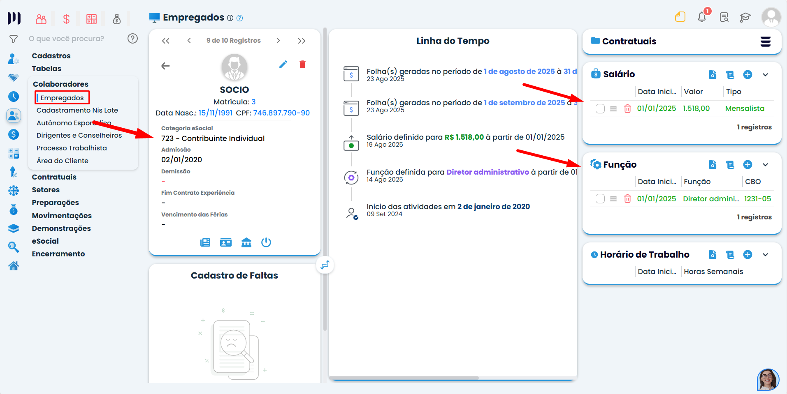Click the '2 de janeiro de 2020' timeline link
Image resolution: width=787 pixels, height=394 pixels.
click(494, 207)
